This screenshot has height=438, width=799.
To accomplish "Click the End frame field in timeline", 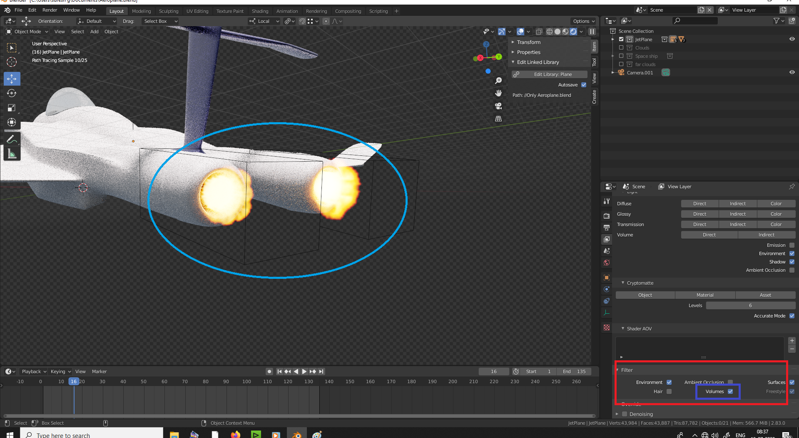I will click(574, 372).
